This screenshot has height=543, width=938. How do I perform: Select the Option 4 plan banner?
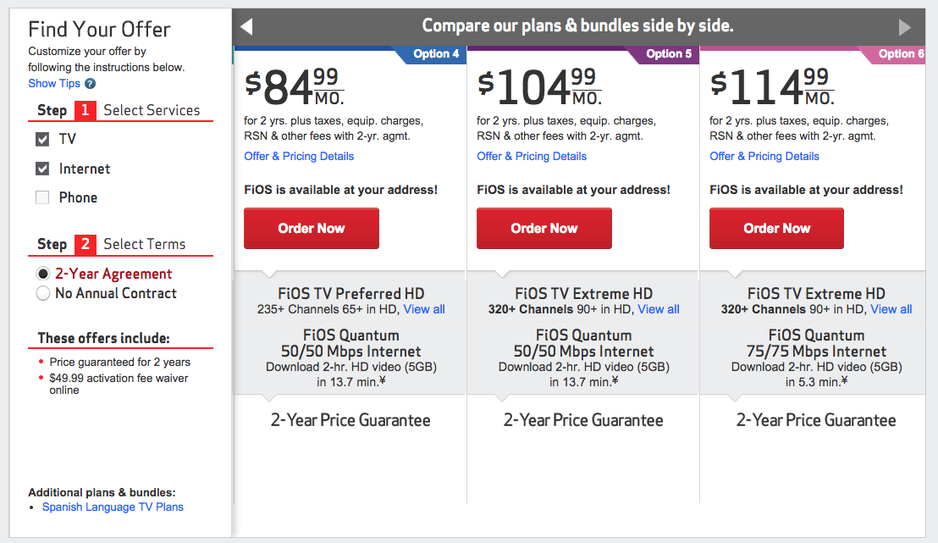(x=436, y=53)
